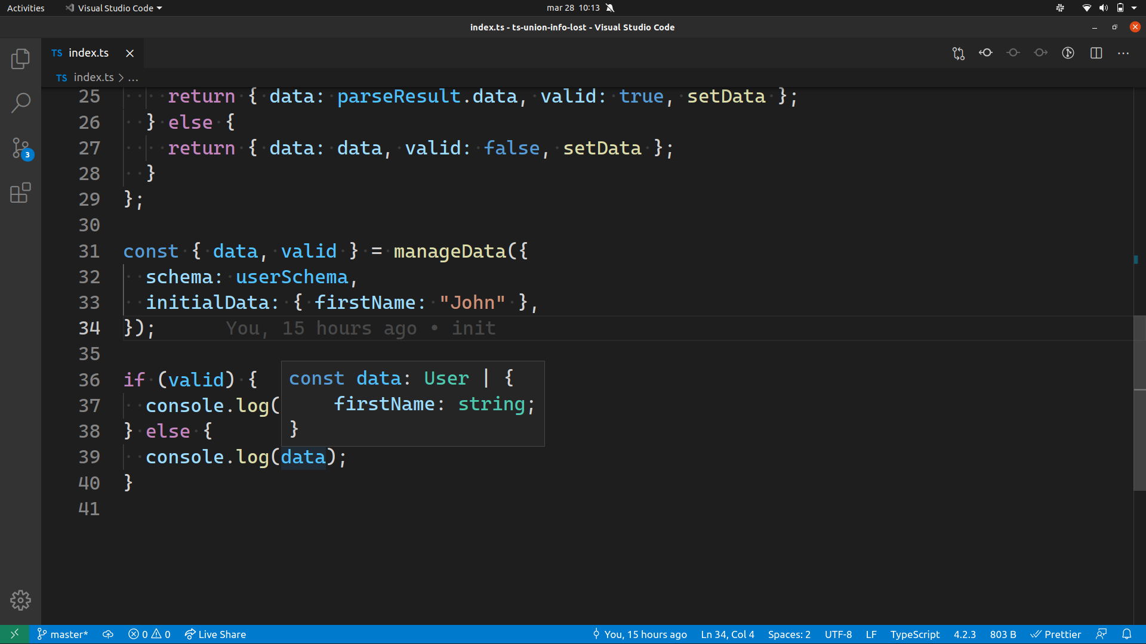Image resolution: width=1146 pixels, height=644 pixels.
Task: Split the editor to the right
Action: point(1096,53)
